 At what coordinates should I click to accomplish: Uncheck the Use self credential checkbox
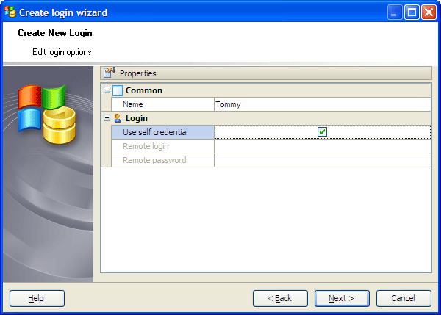point(322,132)
